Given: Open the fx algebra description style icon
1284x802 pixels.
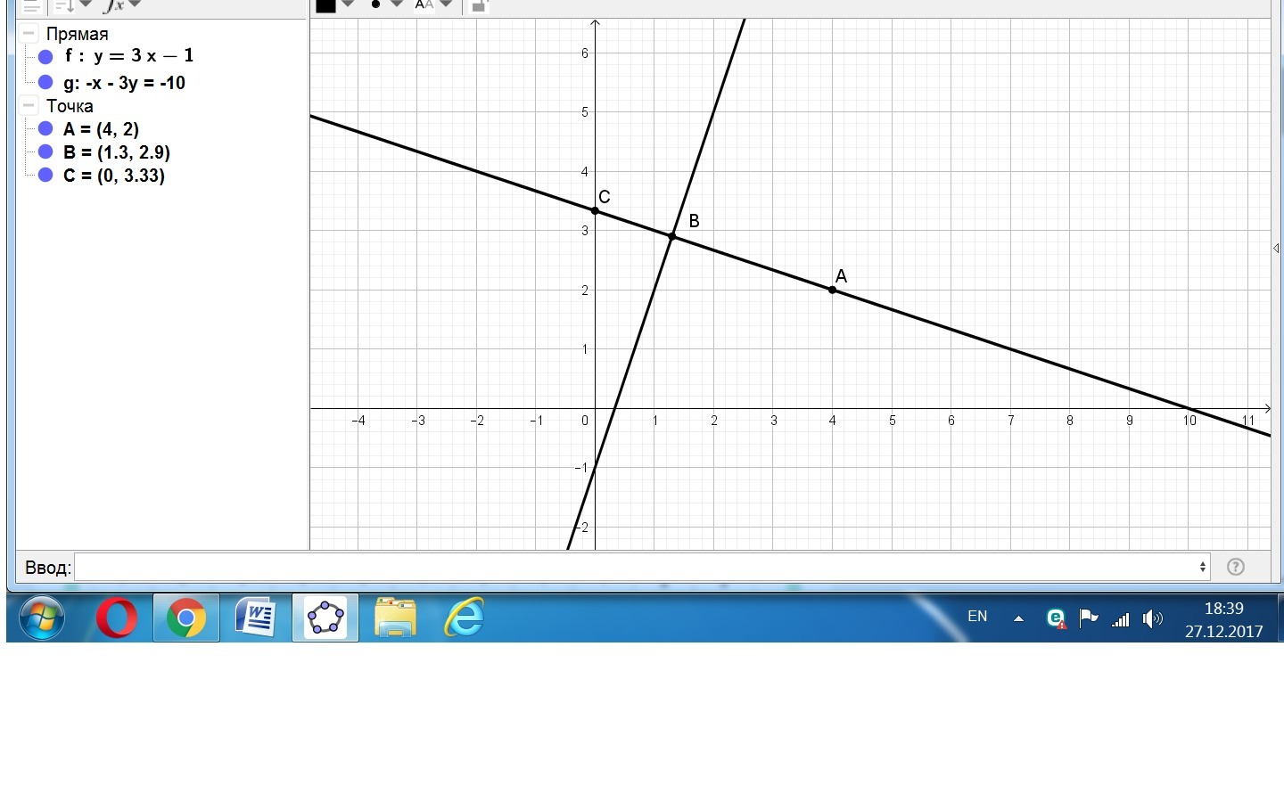Looking at the screenshot, I should click(114, 5).
